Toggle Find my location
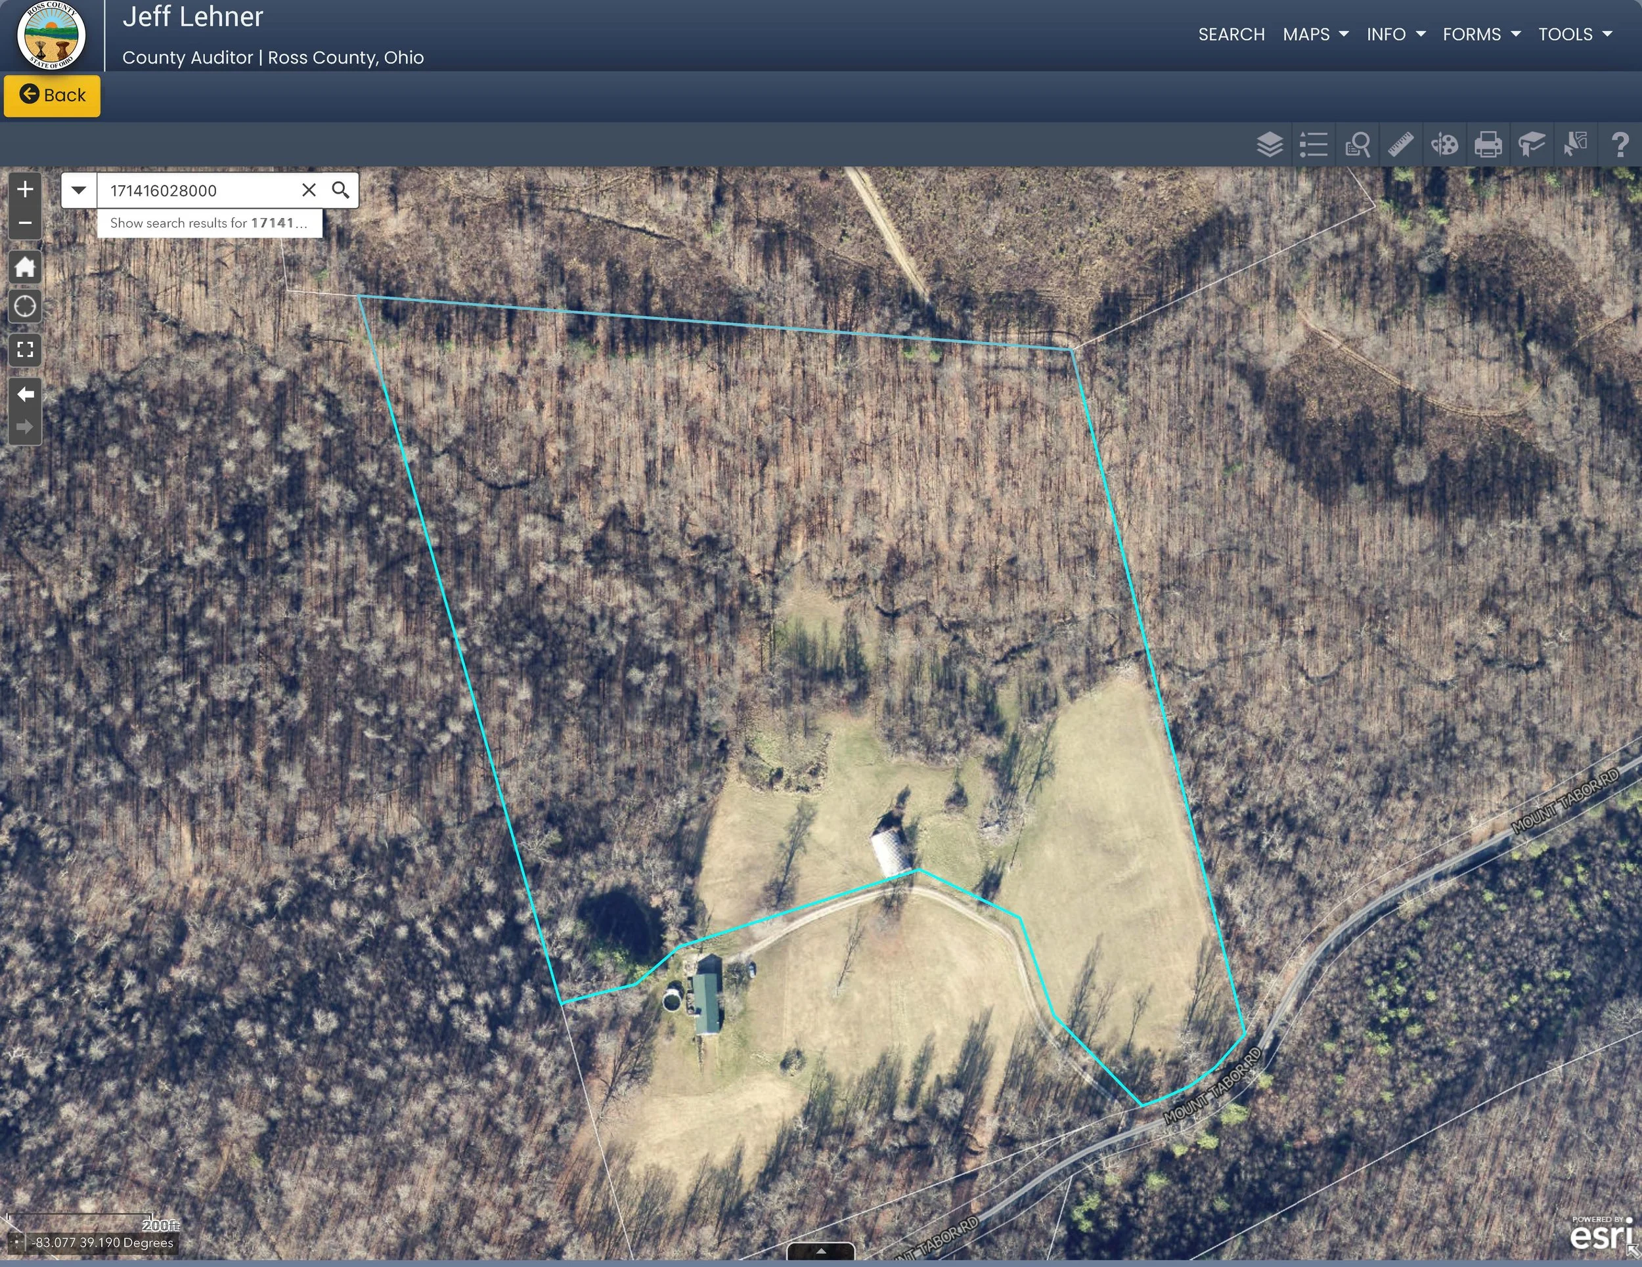The width and height of the screenshot is (1642, 1267). click(x=25, y=307)
